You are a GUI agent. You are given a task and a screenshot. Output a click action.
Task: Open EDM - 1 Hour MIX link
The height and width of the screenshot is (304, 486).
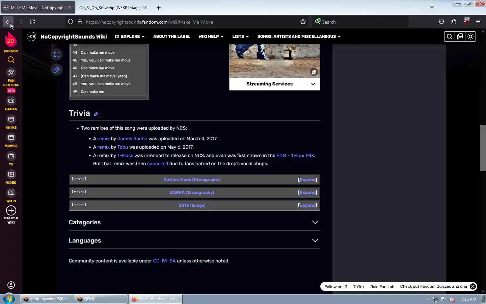point(295,155)
